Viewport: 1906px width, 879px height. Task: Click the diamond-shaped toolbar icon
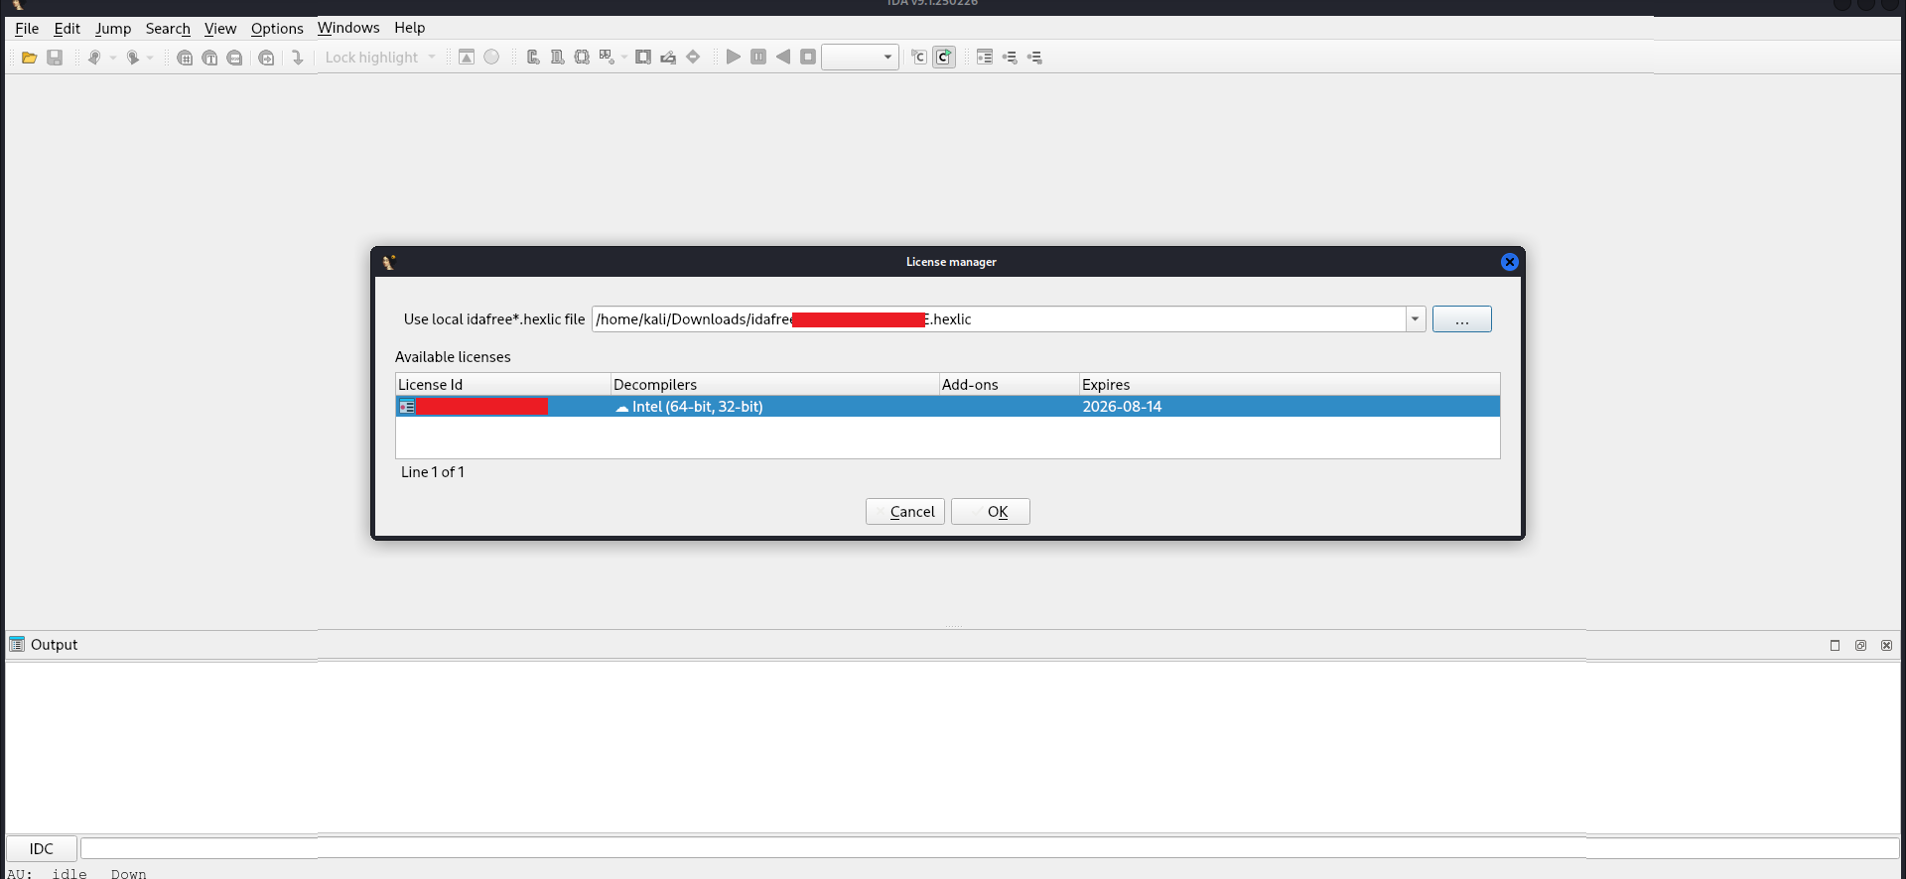693,58
